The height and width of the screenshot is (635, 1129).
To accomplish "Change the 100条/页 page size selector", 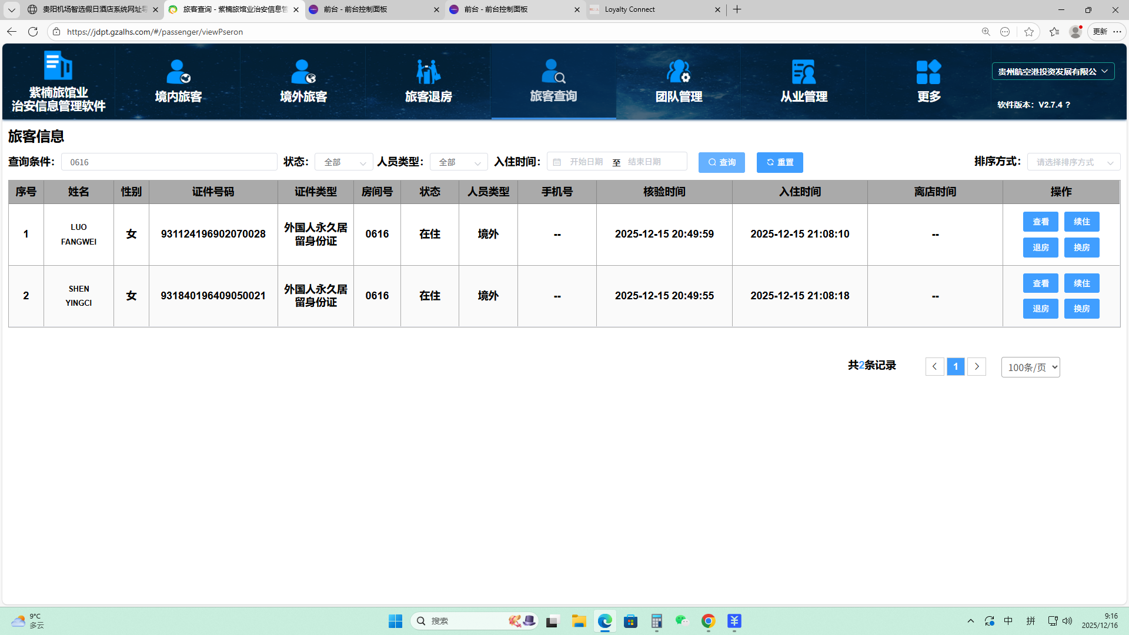I will 1030,367.
